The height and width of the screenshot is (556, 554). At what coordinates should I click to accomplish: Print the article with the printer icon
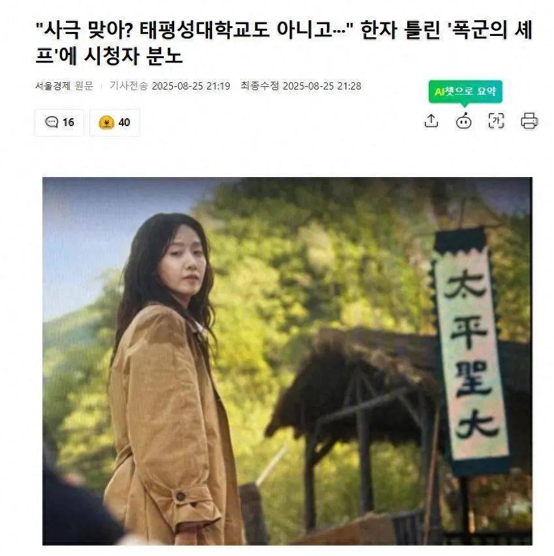(529, 121)
